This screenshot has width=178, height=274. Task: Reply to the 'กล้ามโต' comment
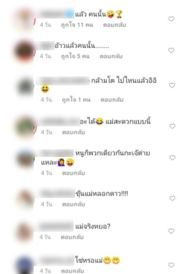tap(112, 100)
